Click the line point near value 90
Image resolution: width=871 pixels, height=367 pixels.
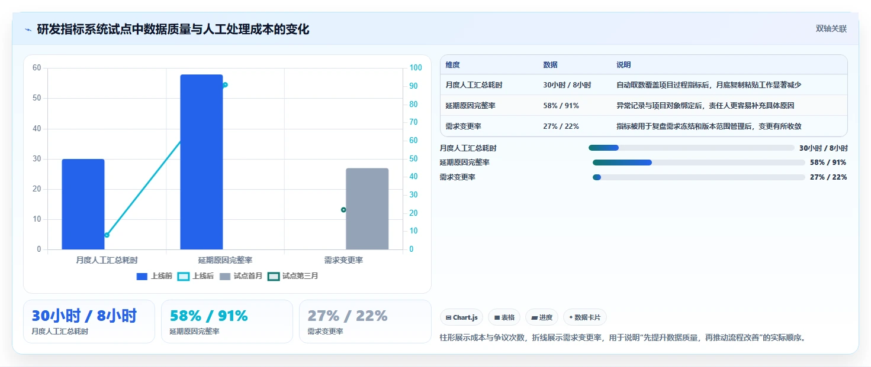click(225, 85)
